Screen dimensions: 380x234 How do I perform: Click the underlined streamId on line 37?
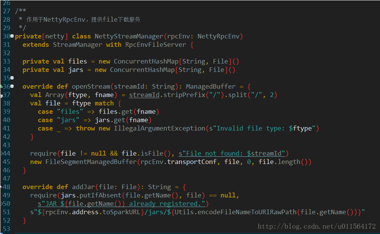[144, 95]
